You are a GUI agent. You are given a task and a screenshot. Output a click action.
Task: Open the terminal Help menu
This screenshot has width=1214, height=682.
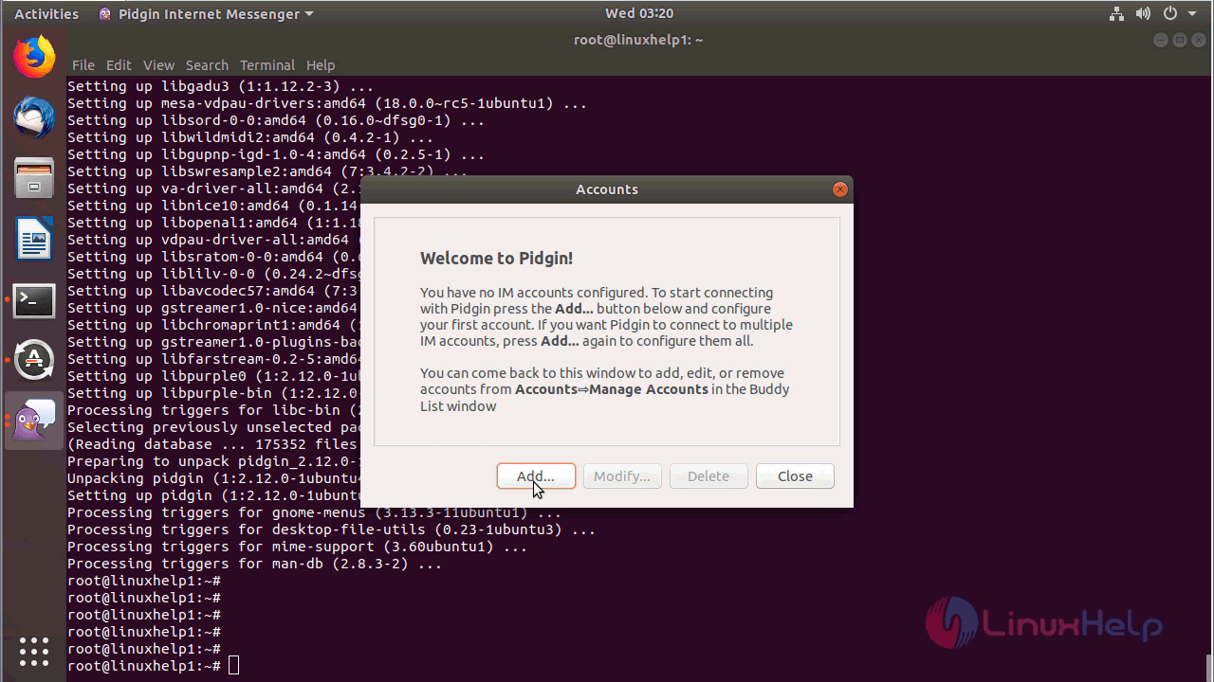pyautogui.click(x=321, y=65)
